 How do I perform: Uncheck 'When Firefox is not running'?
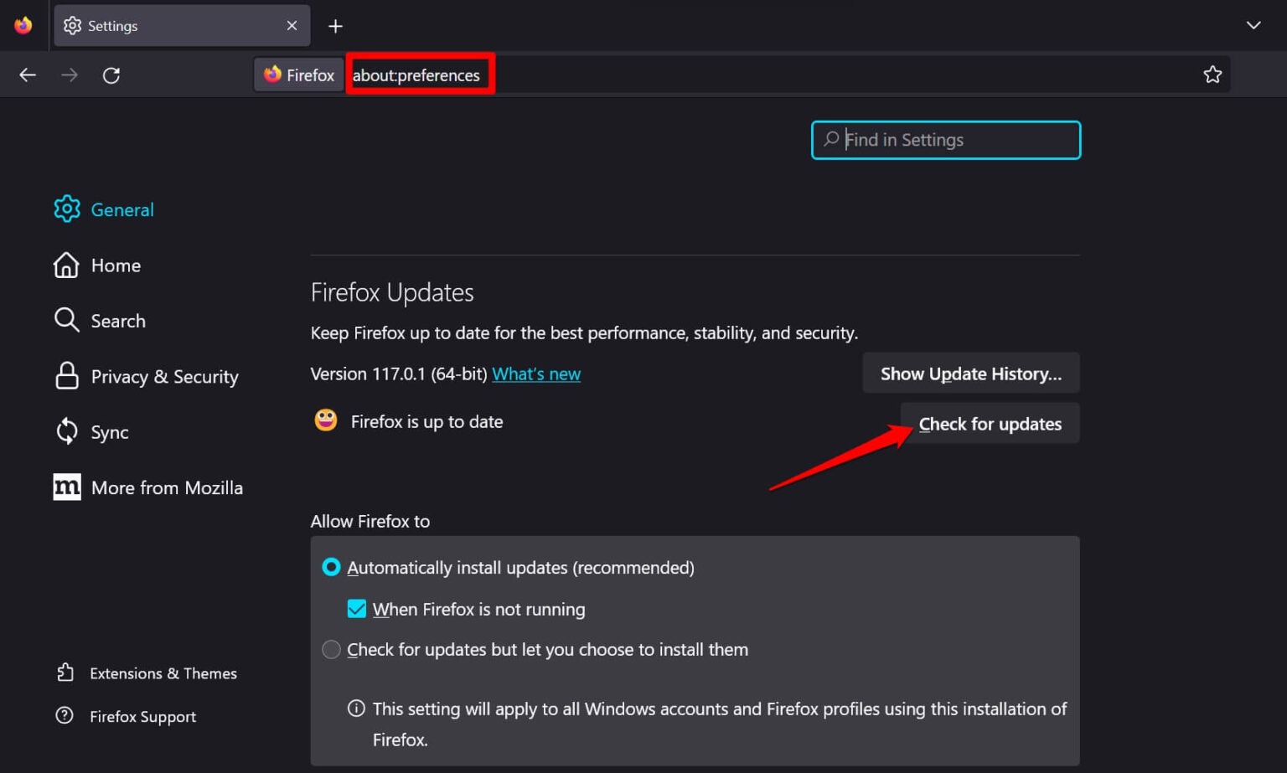click(357, 609)
